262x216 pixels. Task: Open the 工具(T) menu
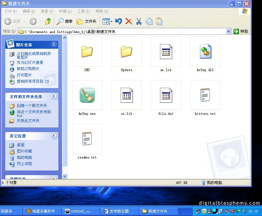click(x=83, y=11)
